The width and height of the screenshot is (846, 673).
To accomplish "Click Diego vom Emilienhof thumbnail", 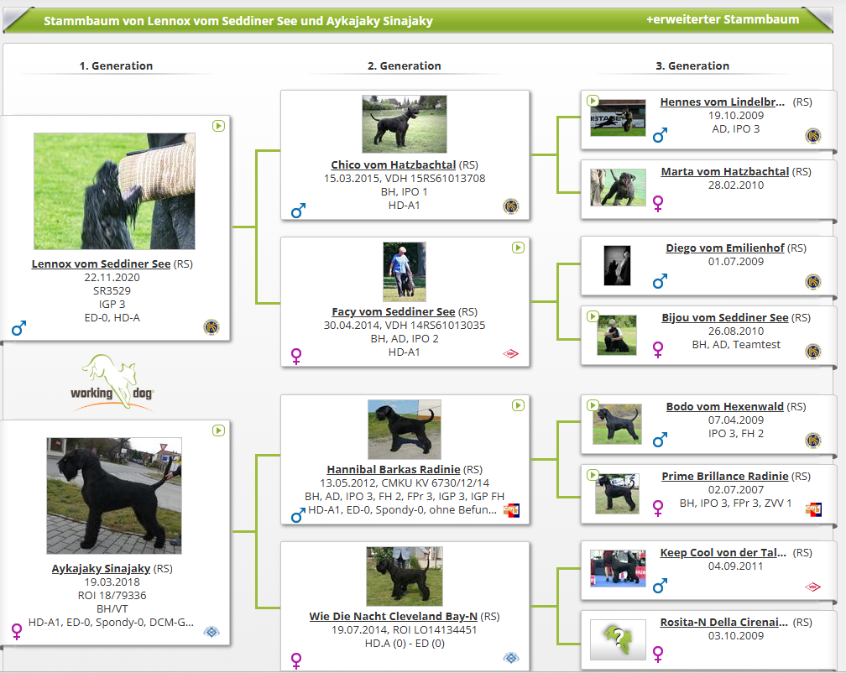I will click(x=617, y=265).
